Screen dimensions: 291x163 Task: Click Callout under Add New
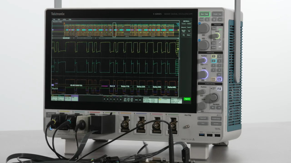tap(189, 24)
